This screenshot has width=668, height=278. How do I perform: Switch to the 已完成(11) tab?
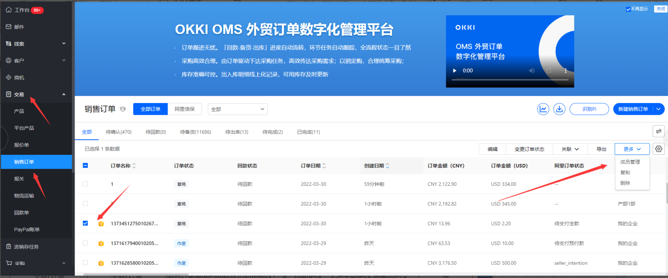pos(309,132)
